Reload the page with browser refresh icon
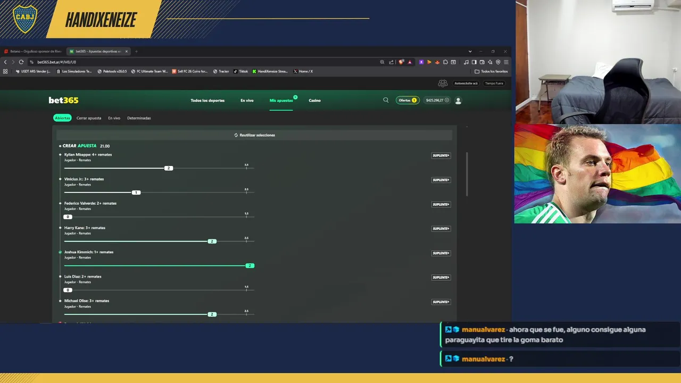 [x=21, y=62]
